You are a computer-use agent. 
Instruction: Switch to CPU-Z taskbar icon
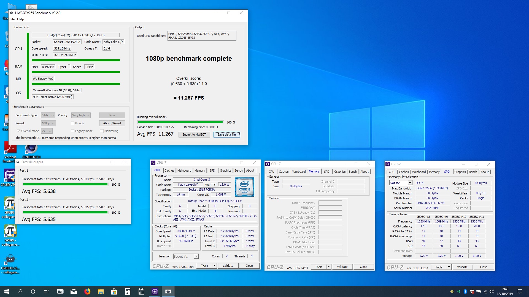pyautogui.click(x=155, y=291)
